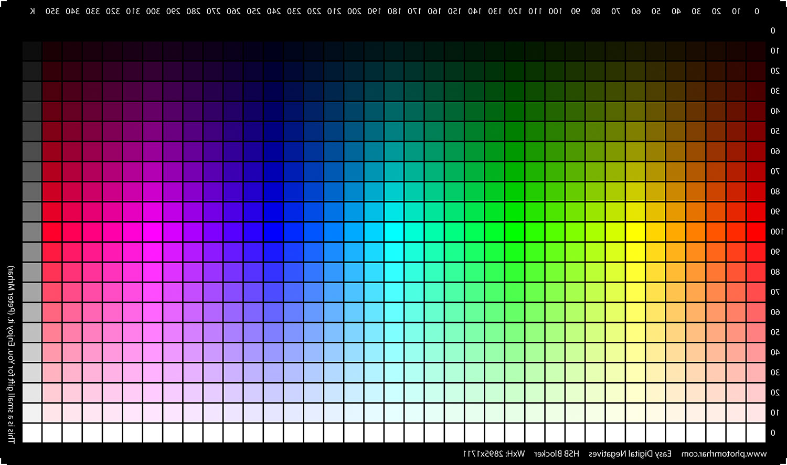
Task: Click the HSB Blocker caption
Action: coord(557,454)
